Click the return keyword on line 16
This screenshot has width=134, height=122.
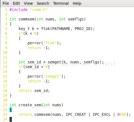(34, 81)
